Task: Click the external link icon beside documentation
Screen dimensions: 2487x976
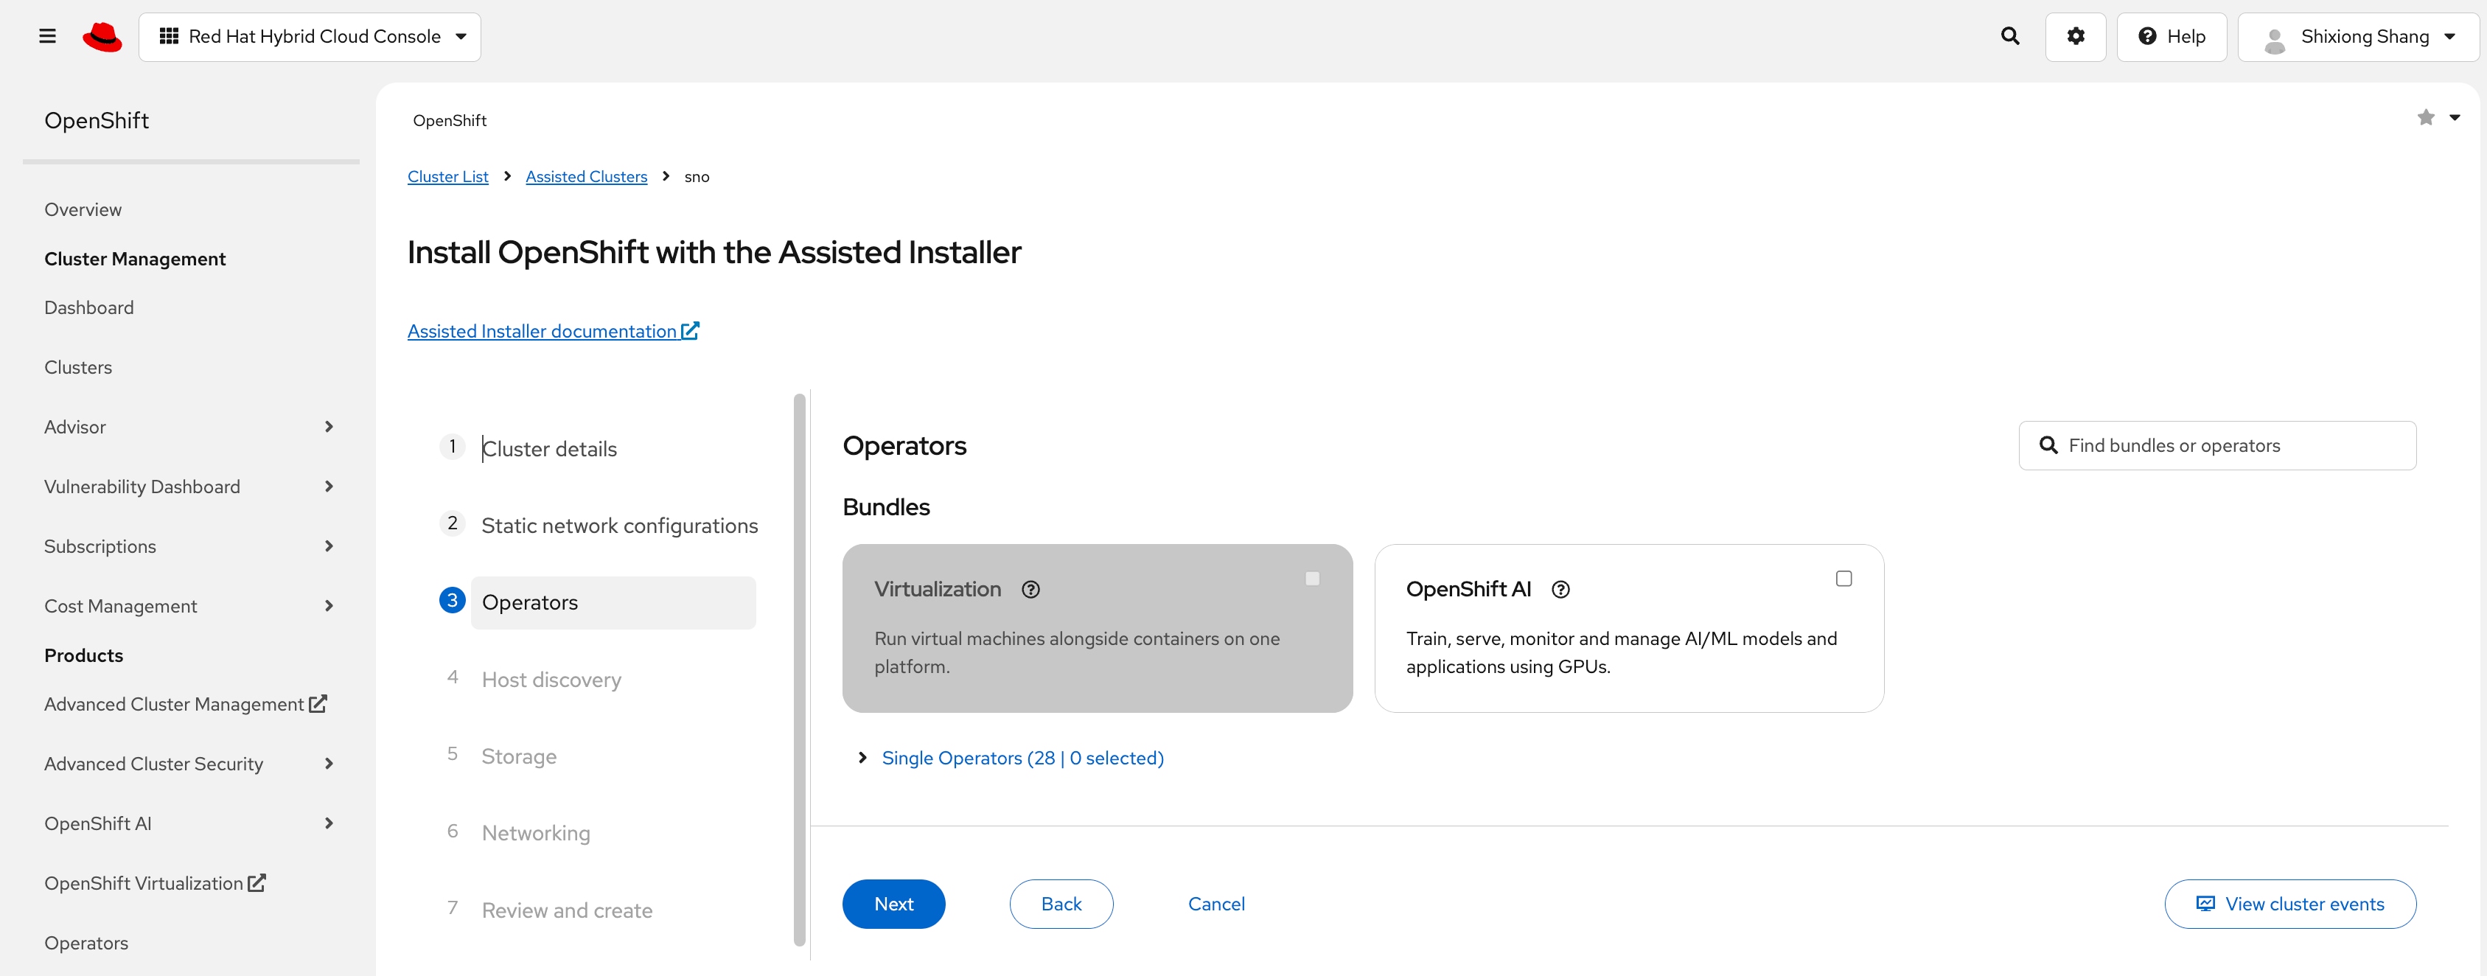Action: click(690, 331)
